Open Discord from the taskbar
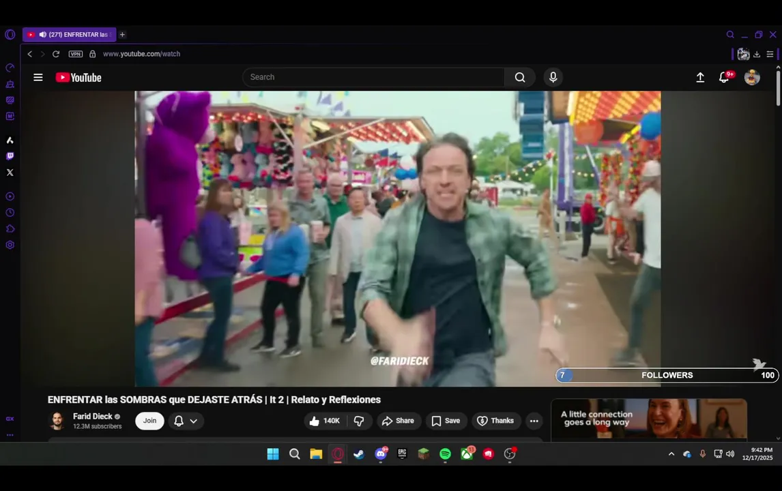Viewport: 782px width, 491px height. pyautogui.click(x=381, y=453)
